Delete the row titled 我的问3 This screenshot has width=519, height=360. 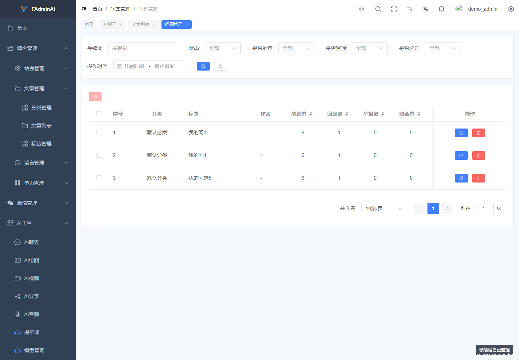[x=479, y=133]
